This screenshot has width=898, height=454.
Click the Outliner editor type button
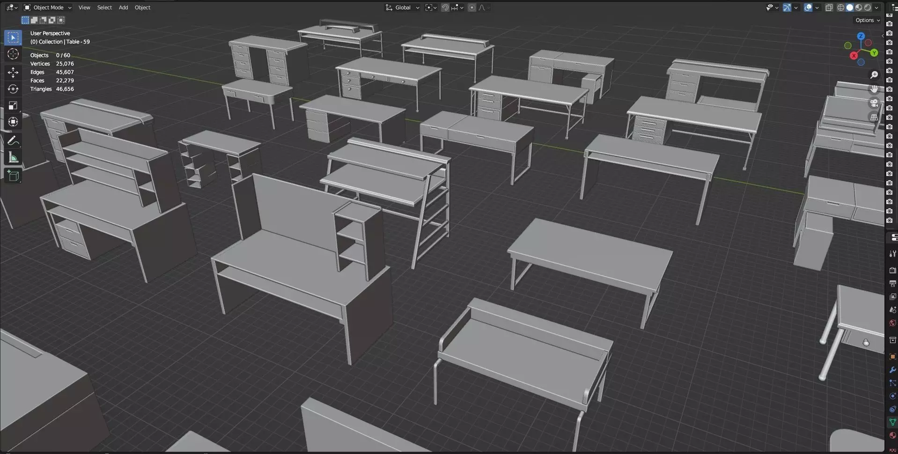[893, 7]
